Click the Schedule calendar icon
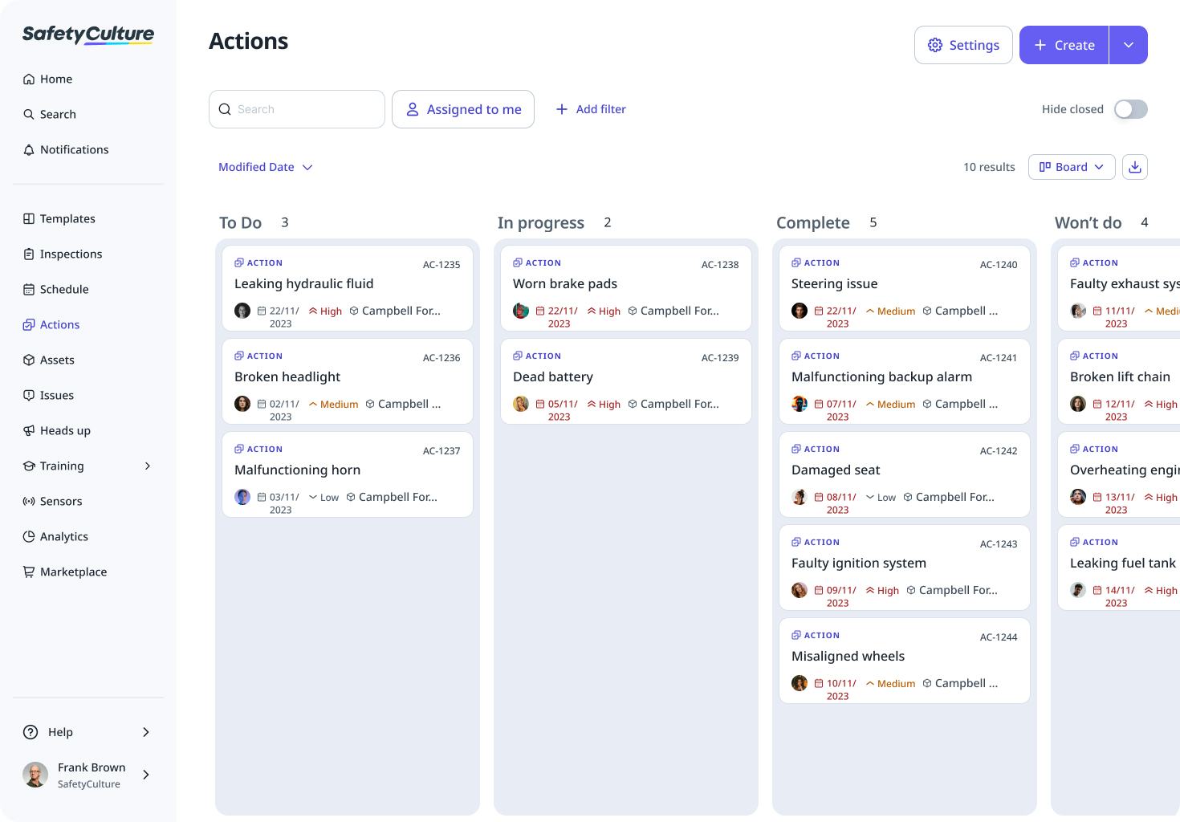This screenshot has width=1180, height=822. [29, 289]
